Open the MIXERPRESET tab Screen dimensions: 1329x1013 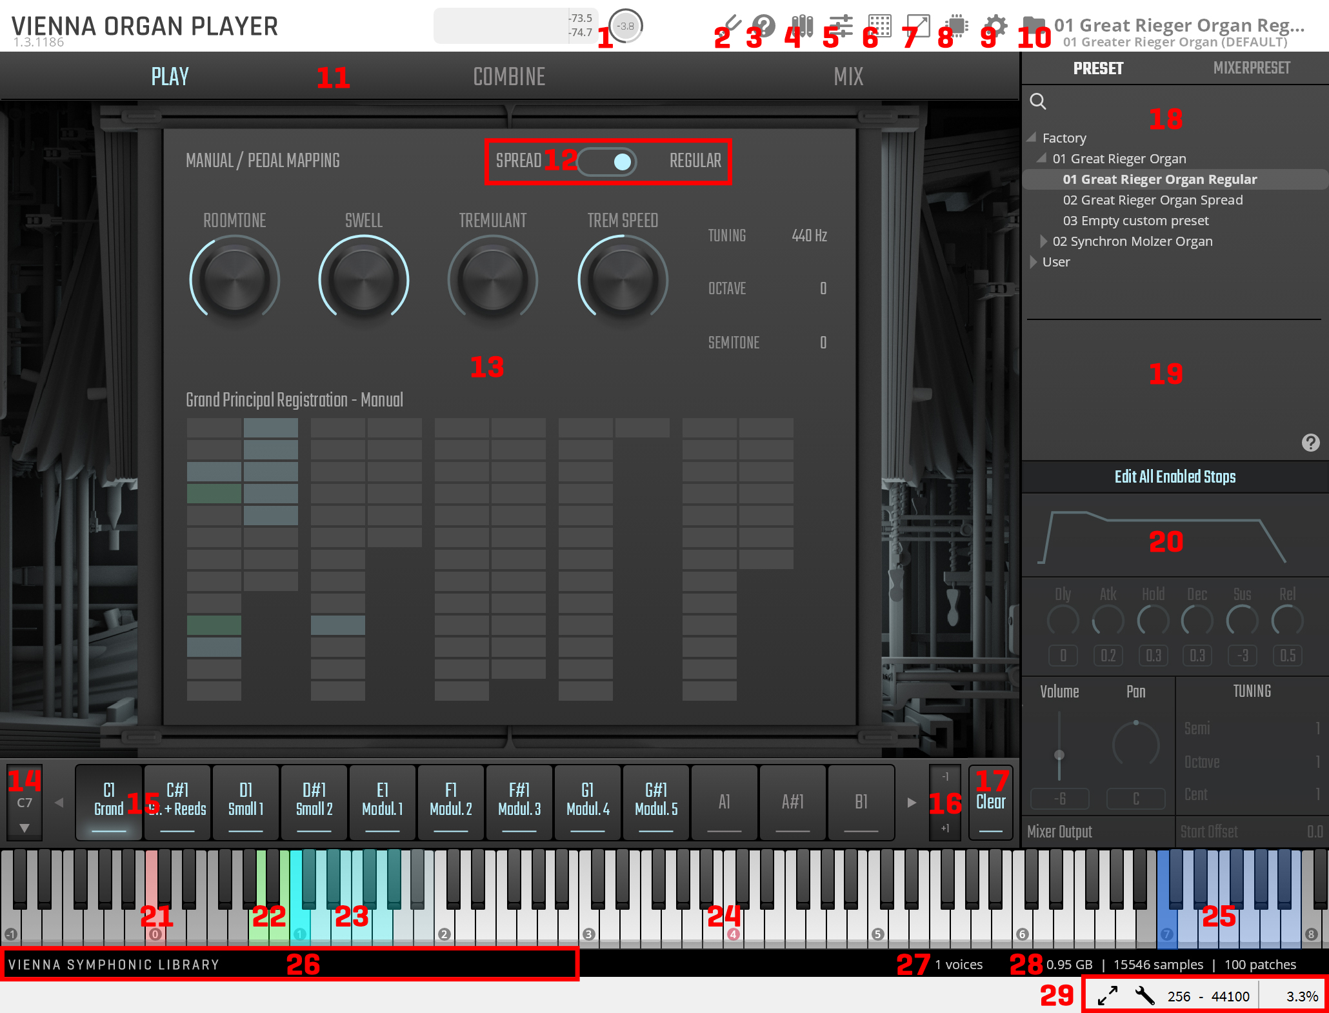(x=1251, y=68)
